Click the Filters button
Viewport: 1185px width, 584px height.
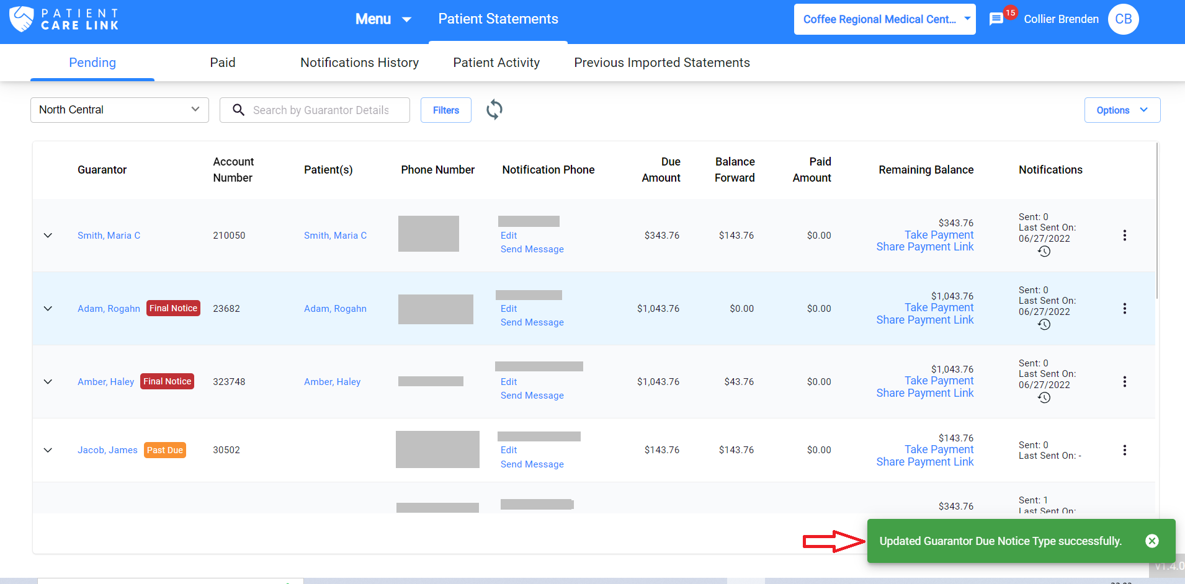point(446,110)
